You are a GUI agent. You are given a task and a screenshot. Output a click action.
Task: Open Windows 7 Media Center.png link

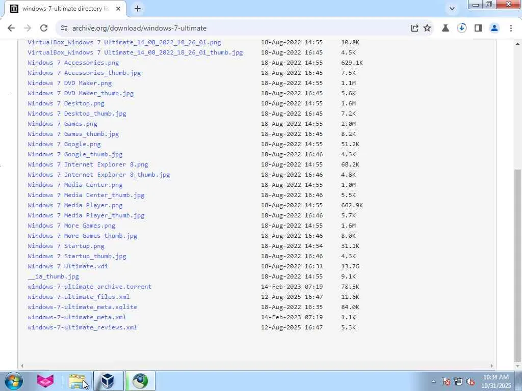75,185
